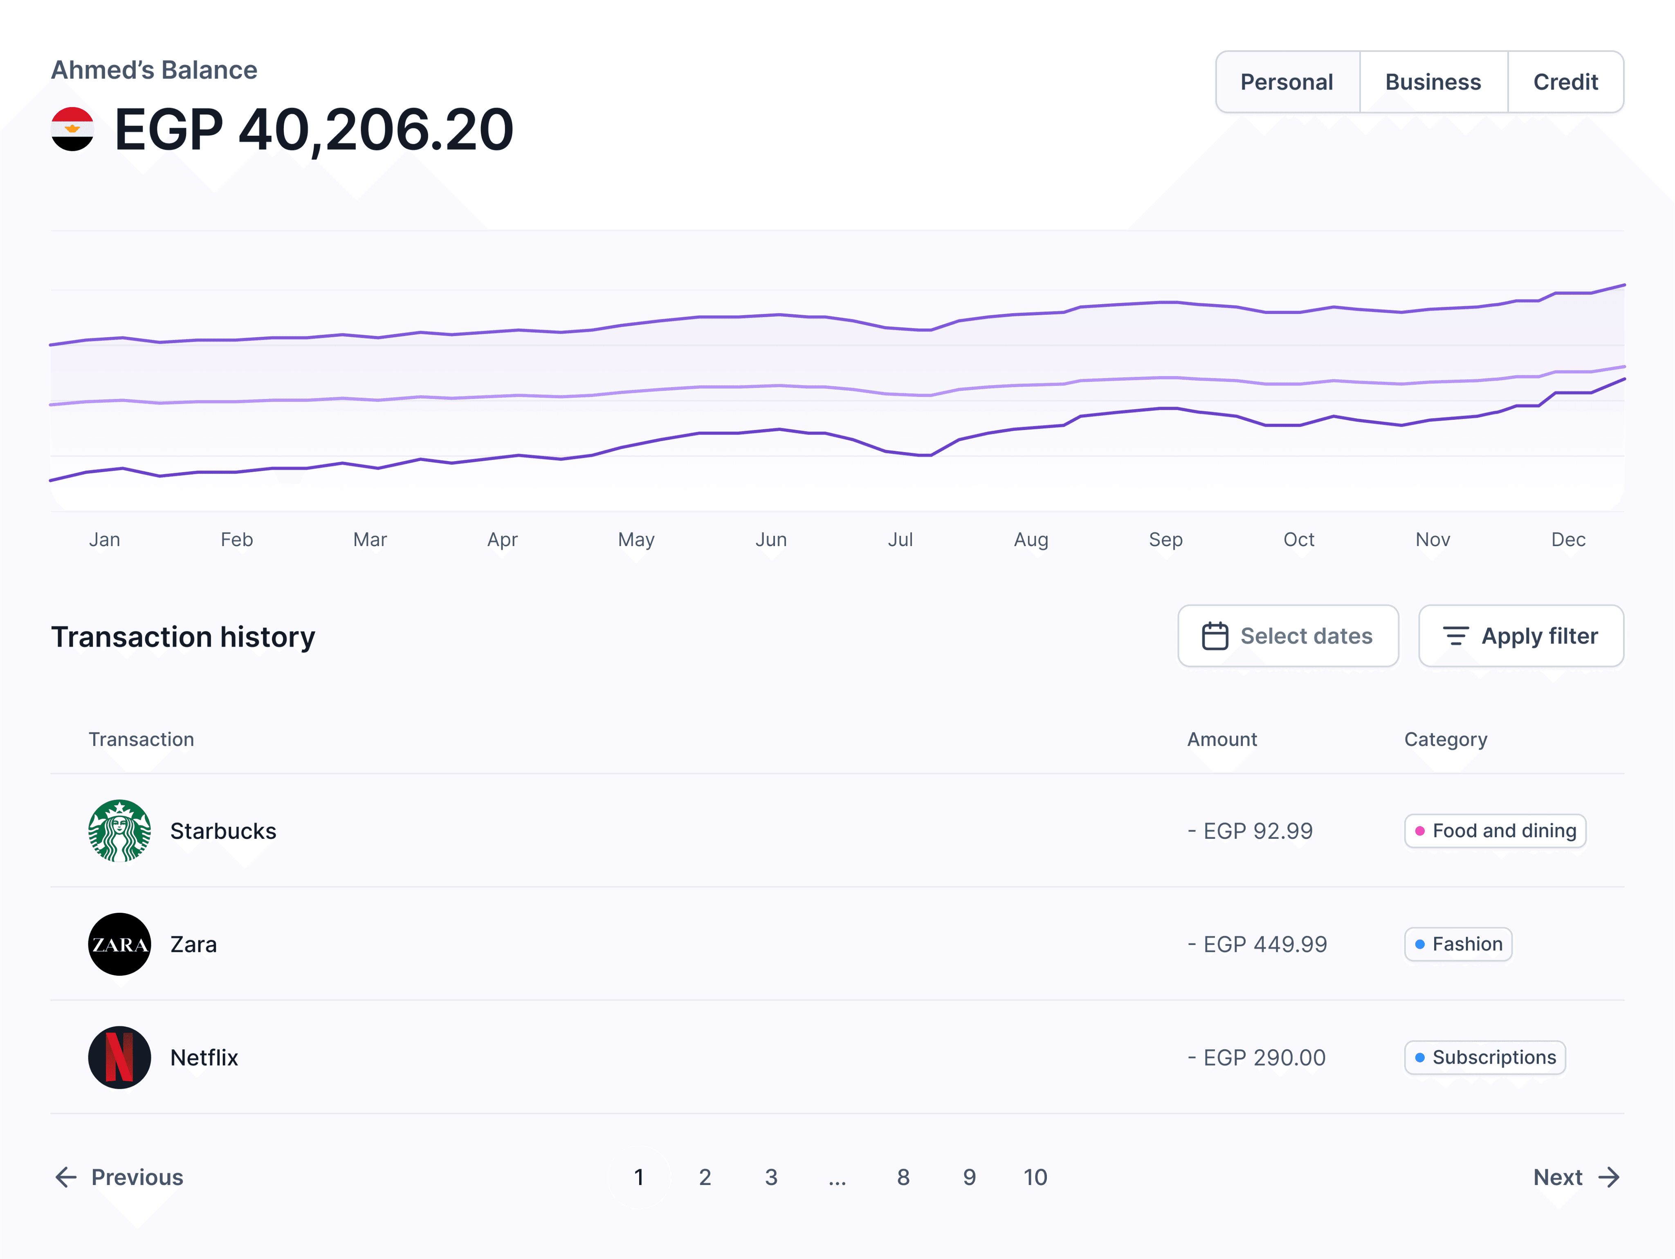
Task: Click the Subscriptions category tag
Action: tap(1484, 1057)
